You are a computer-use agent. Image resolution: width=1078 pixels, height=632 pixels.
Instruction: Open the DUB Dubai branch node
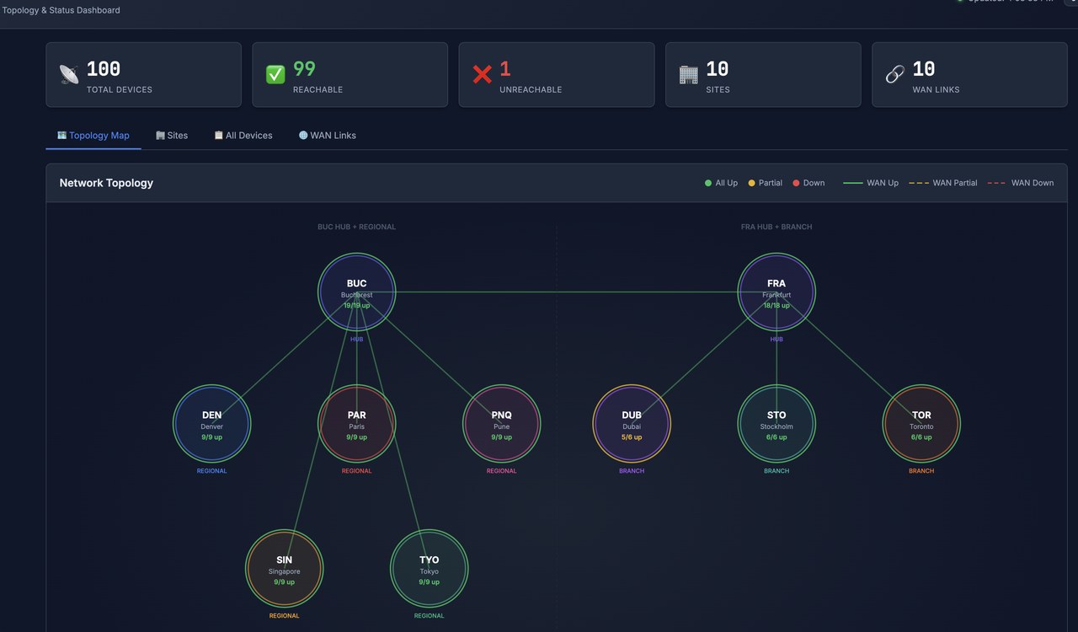[x=632, y=424]
